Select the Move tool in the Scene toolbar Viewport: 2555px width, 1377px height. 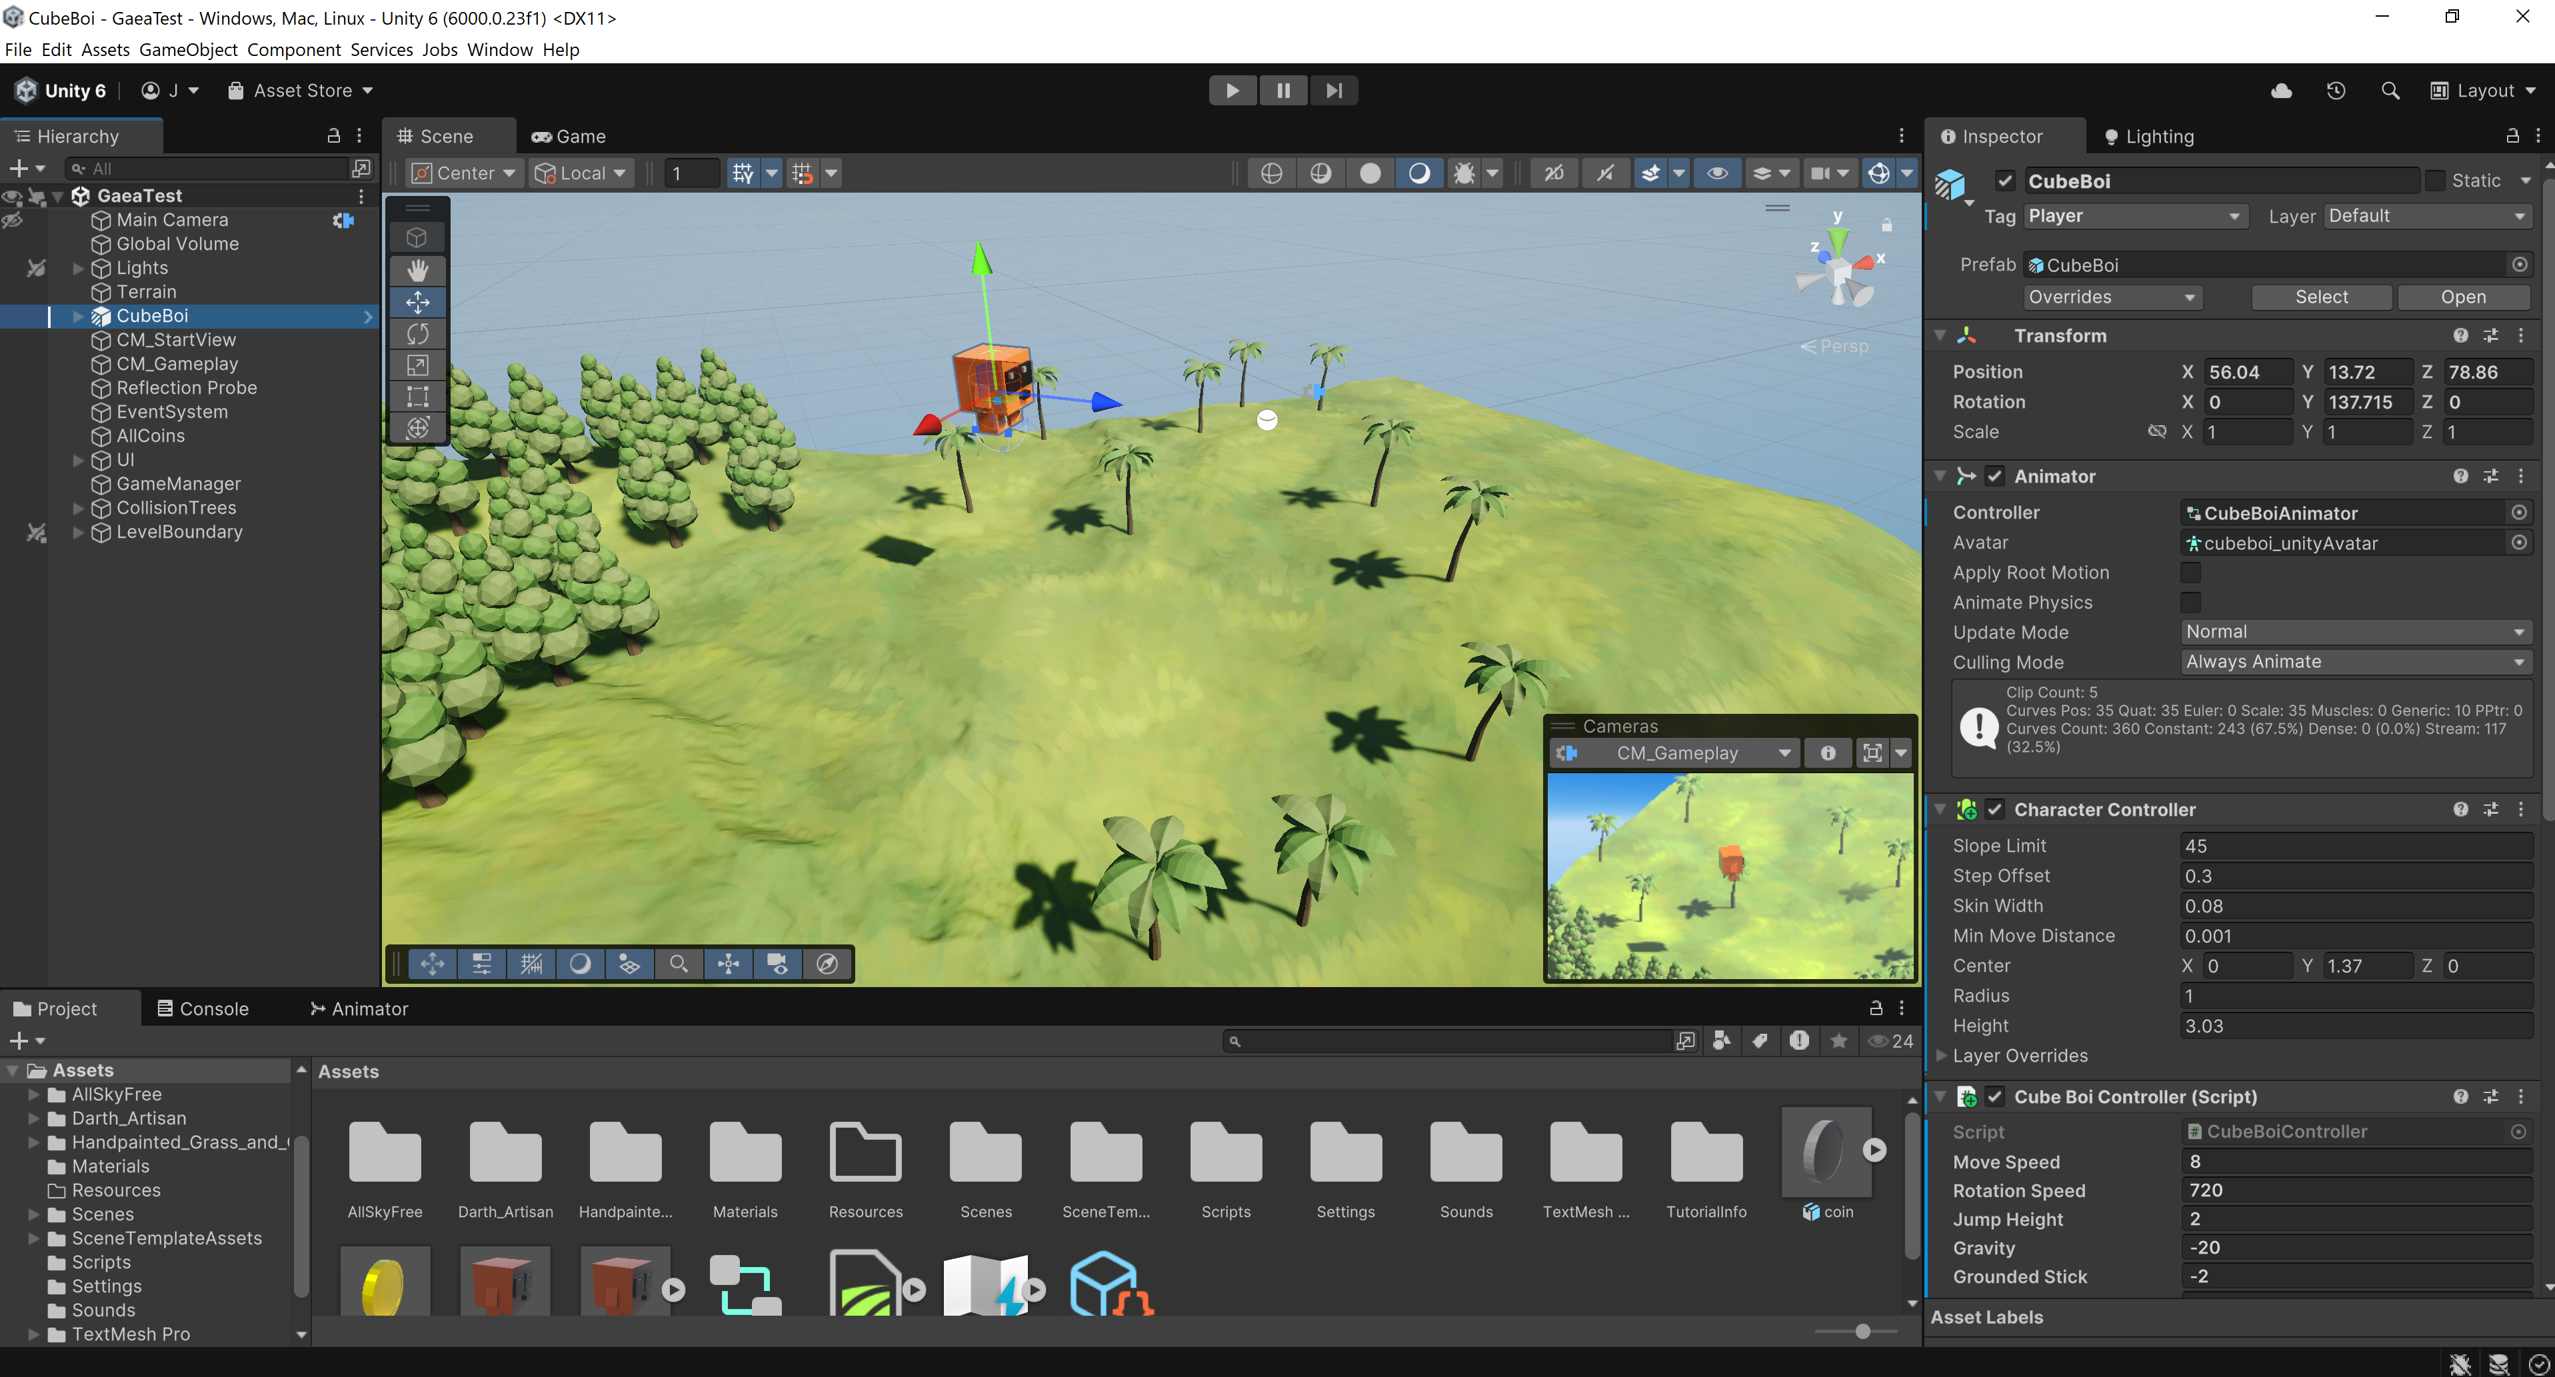[x=417, y=303]
